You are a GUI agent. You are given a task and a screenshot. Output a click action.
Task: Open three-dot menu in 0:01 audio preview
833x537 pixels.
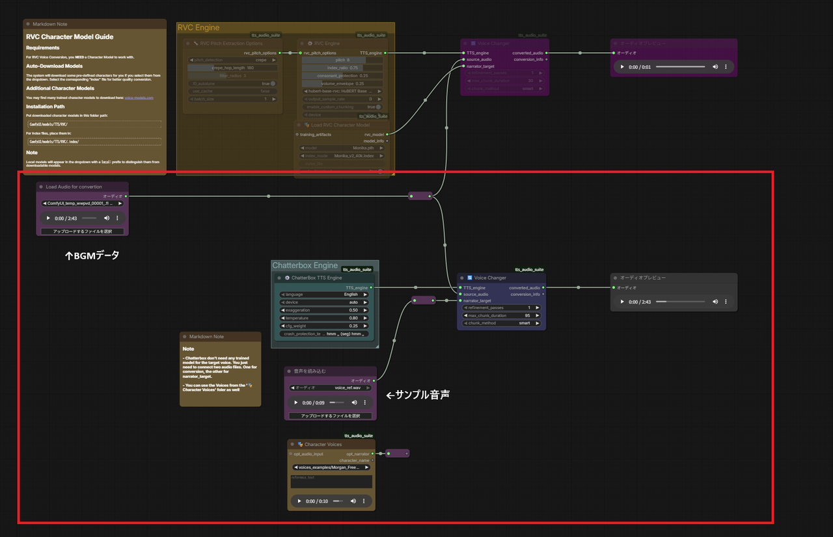tap(726, 67)
